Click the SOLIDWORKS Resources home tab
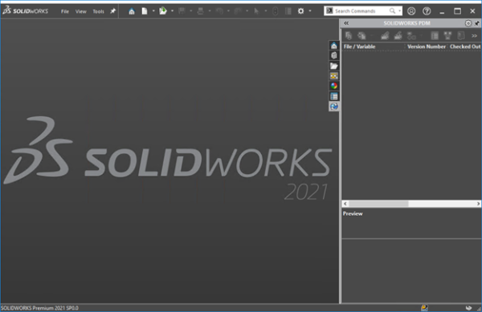The image size is (482, 312). point(334,46)
